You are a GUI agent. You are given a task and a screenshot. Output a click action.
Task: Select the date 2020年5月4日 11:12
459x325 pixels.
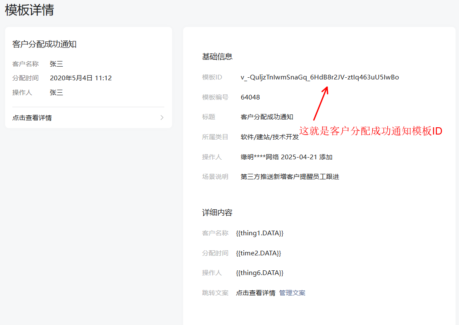81,78
